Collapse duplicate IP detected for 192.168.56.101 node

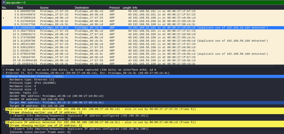[x=4, y=109]
